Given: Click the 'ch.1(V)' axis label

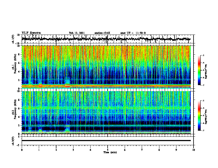Looking at the screenshot, I should tap(13, 39).
